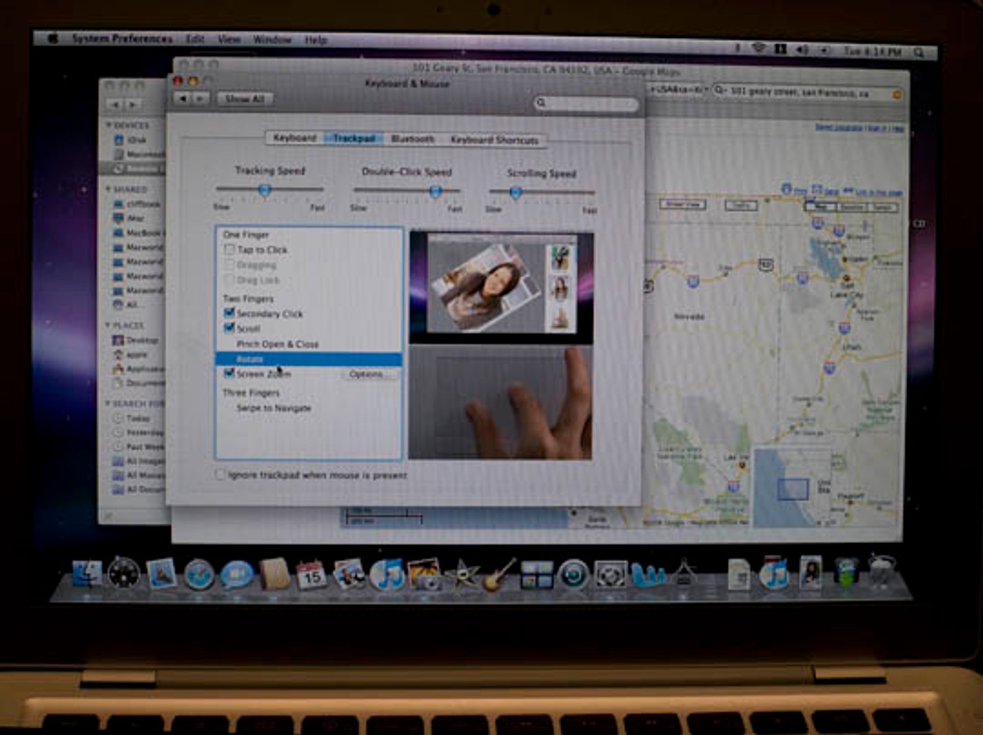Select the Trackpad tab
Viewport: 983px width, 735px height.
(x=354, y=139)
